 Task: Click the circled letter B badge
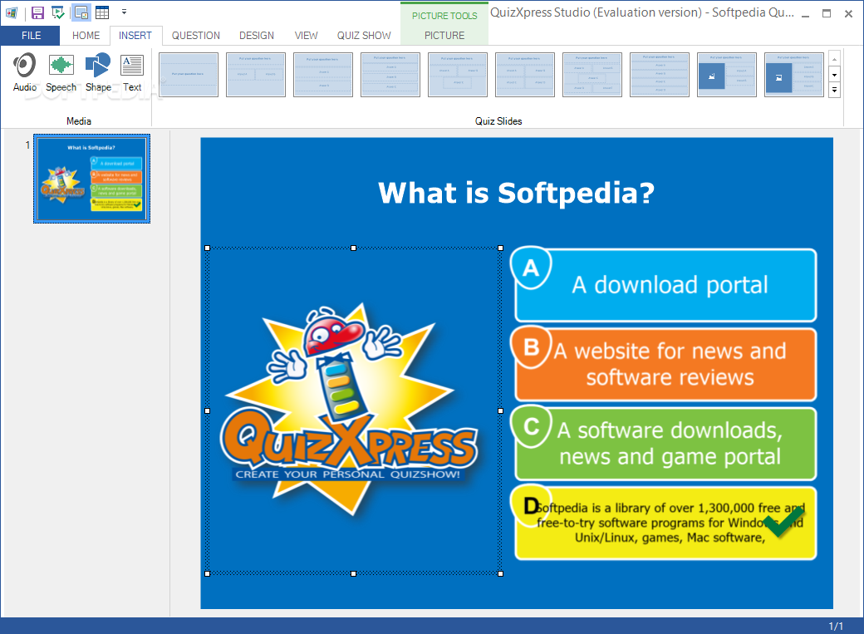tap(531, 347)
